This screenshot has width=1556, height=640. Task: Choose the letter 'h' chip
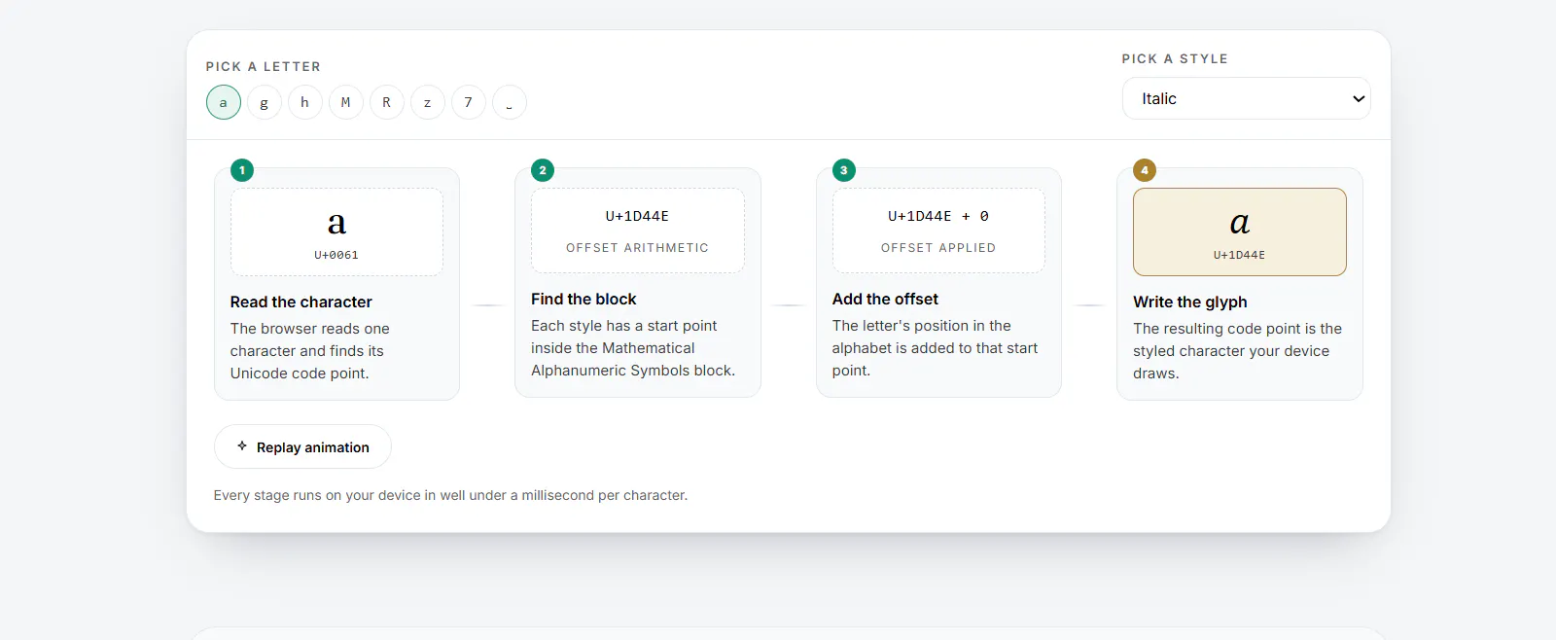coord(305,102)
